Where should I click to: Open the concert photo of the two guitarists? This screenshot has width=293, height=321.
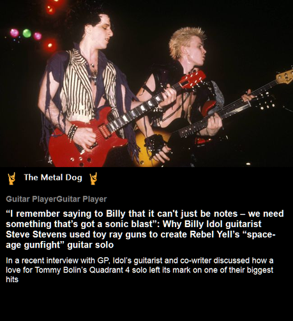point(146,83)
